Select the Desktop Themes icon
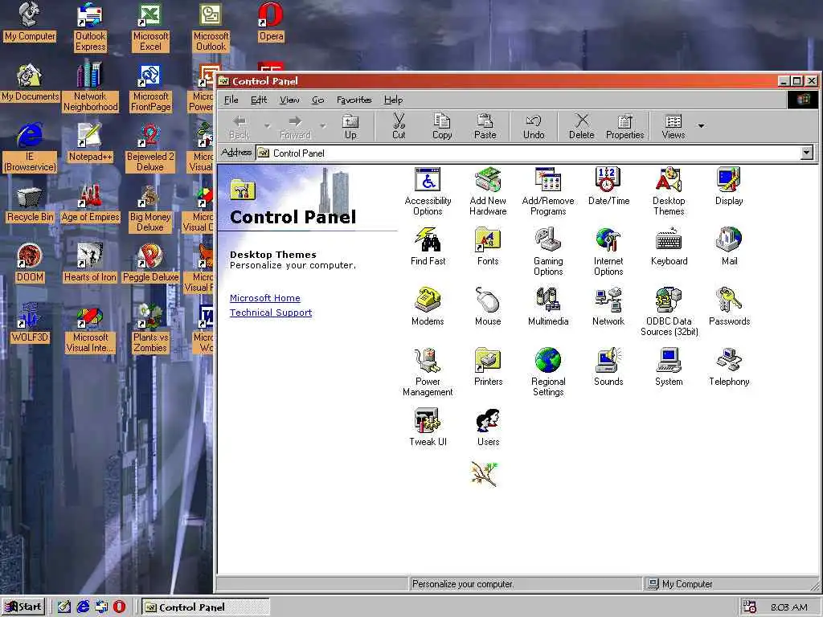This screenshot has width=823, height=617. pos(669,192)
